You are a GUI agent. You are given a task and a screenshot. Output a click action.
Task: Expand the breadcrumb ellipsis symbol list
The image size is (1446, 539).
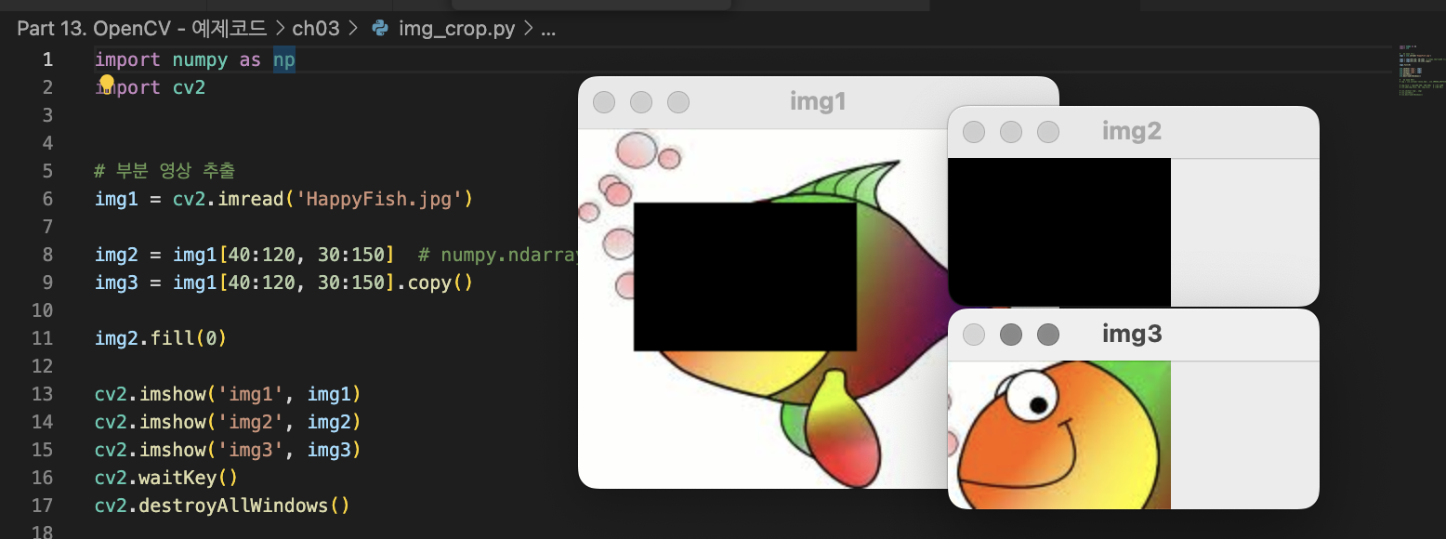click(x=547, y=28)
